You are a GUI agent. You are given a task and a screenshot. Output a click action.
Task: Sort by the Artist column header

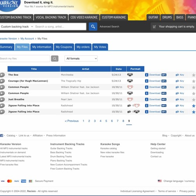85,69
